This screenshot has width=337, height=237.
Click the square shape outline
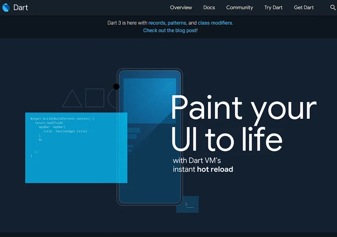pos(95,98)
